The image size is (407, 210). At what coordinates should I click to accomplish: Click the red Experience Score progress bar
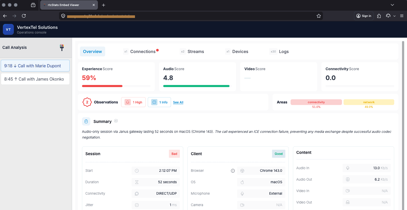pyautogui.click(x=102, y=86)
